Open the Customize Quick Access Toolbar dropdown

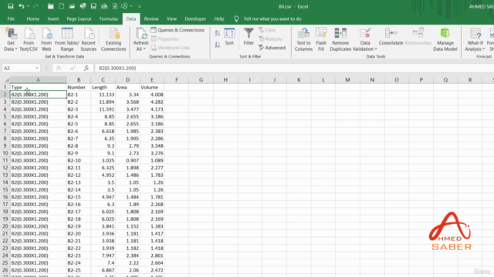[x=140, y=6]
